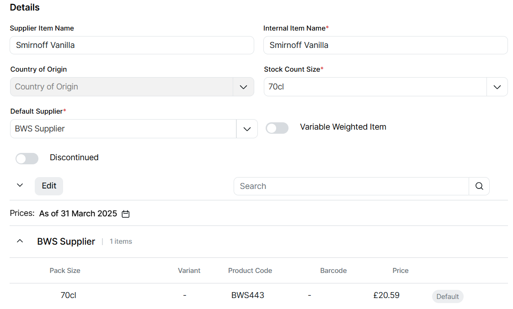Click the Product Code column header
Viewport: 513px width, 309px height.
coord(250,271)
